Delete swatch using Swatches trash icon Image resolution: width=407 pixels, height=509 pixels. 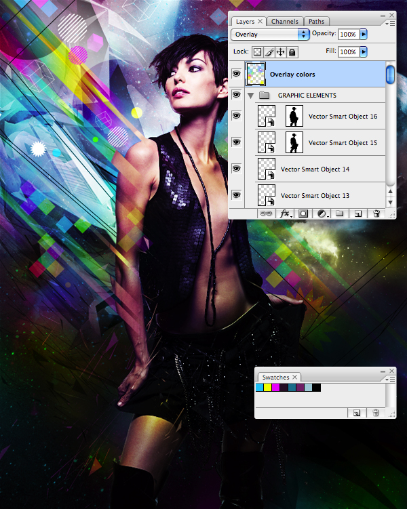(376, 413)
